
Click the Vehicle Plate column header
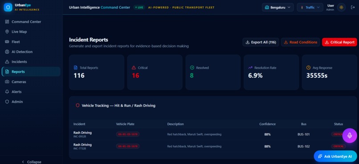125,124
